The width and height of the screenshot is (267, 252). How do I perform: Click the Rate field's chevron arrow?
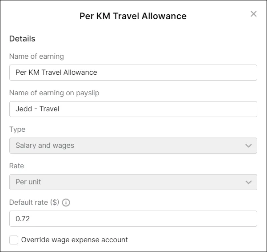tap(248, 182)
